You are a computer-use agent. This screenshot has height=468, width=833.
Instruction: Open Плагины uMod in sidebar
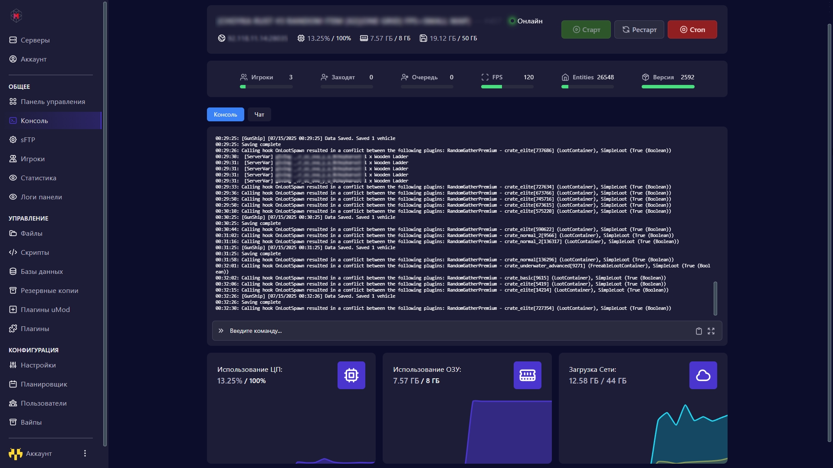coord(45,309)
